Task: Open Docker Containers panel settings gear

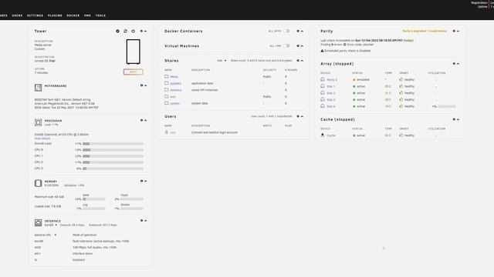Action: click(298, 31)
